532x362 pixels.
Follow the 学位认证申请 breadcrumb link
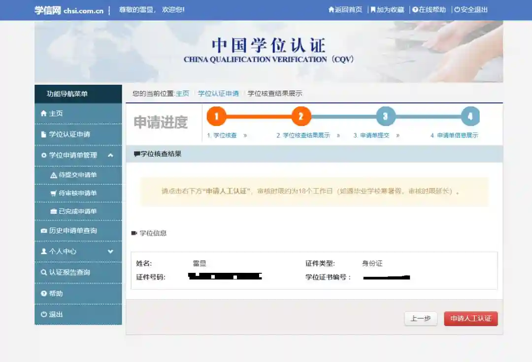pyautogui.click(x=218, y=93)
